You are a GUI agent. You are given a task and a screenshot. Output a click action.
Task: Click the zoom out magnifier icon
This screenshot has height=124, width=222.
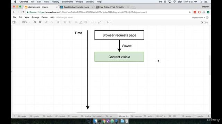click(x=40, y=22)
